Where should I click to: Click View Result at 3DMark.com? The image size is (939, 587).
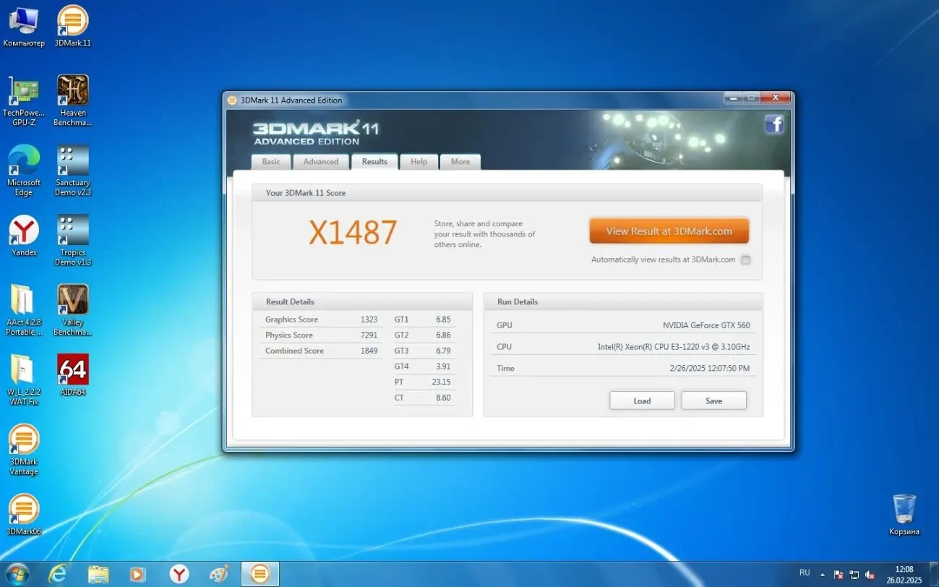click(x=668, y=230)
